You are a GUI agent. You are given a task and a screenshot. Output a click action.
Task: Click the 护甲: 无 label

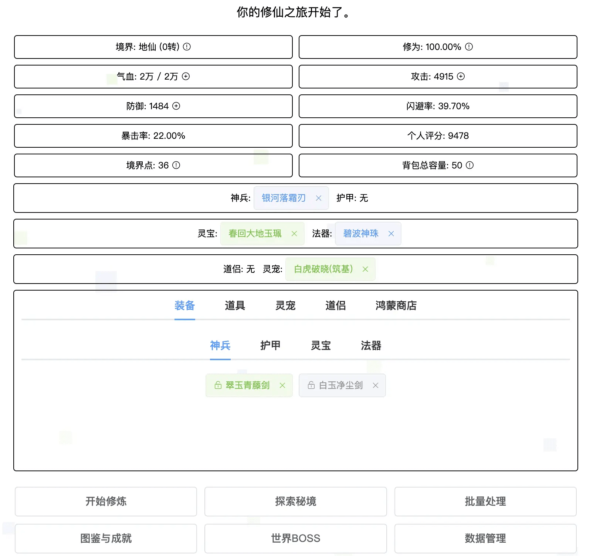(352, 198)
